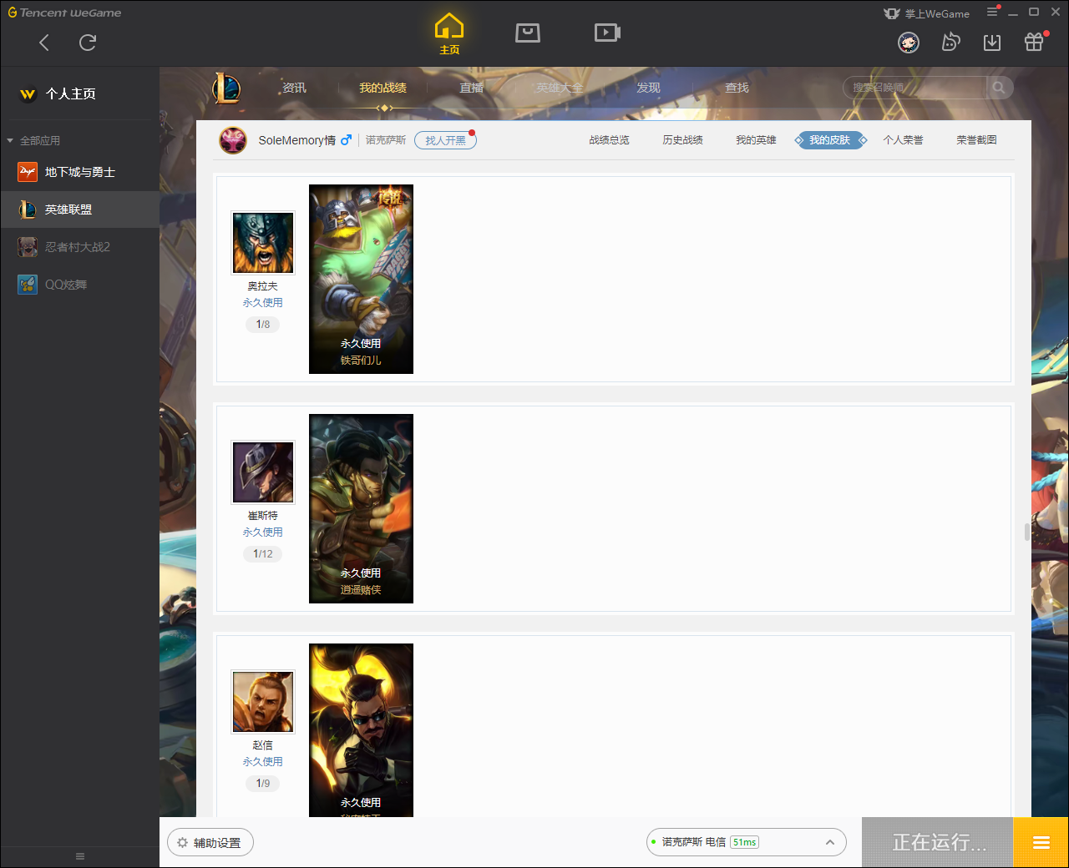Click the SoleMemory情 profile avatar
The image size is (1069, 868).
point(233,140)
